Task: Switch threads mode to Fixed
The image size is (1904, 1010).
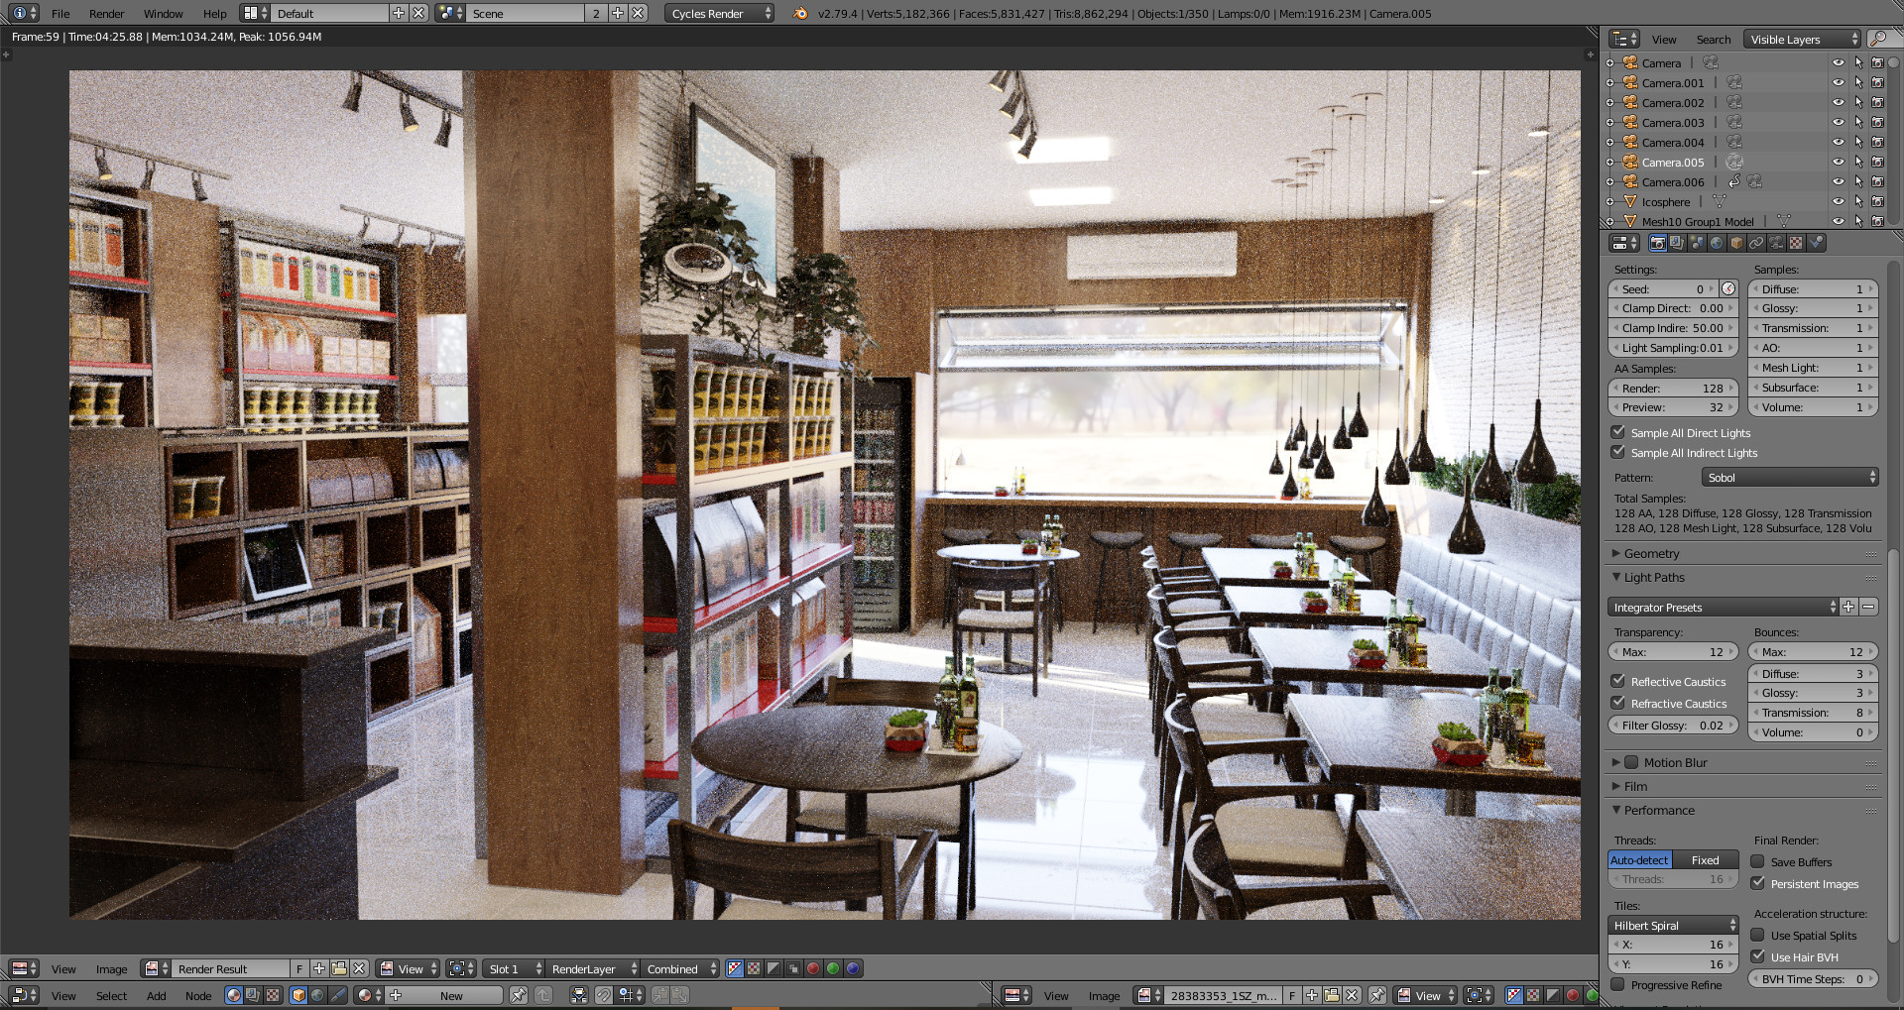Action: (x=1706, y=859)
